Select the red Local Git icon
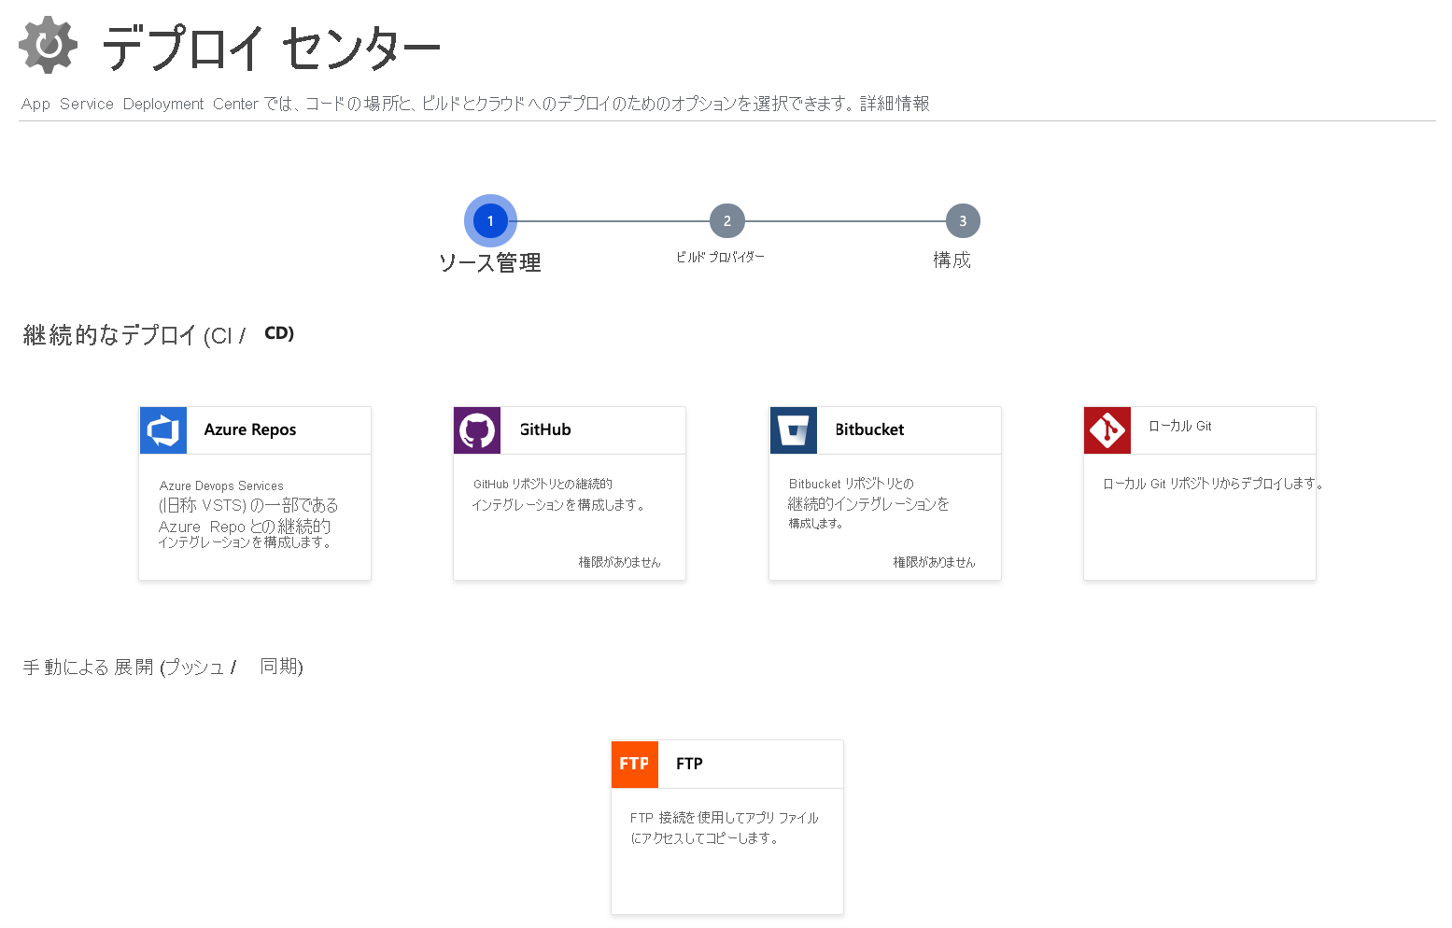The height and width of the screenshot is (928, 1452). 1107,430
